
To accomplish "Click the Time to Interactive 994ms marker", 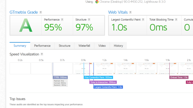I will tap(103, 82).
